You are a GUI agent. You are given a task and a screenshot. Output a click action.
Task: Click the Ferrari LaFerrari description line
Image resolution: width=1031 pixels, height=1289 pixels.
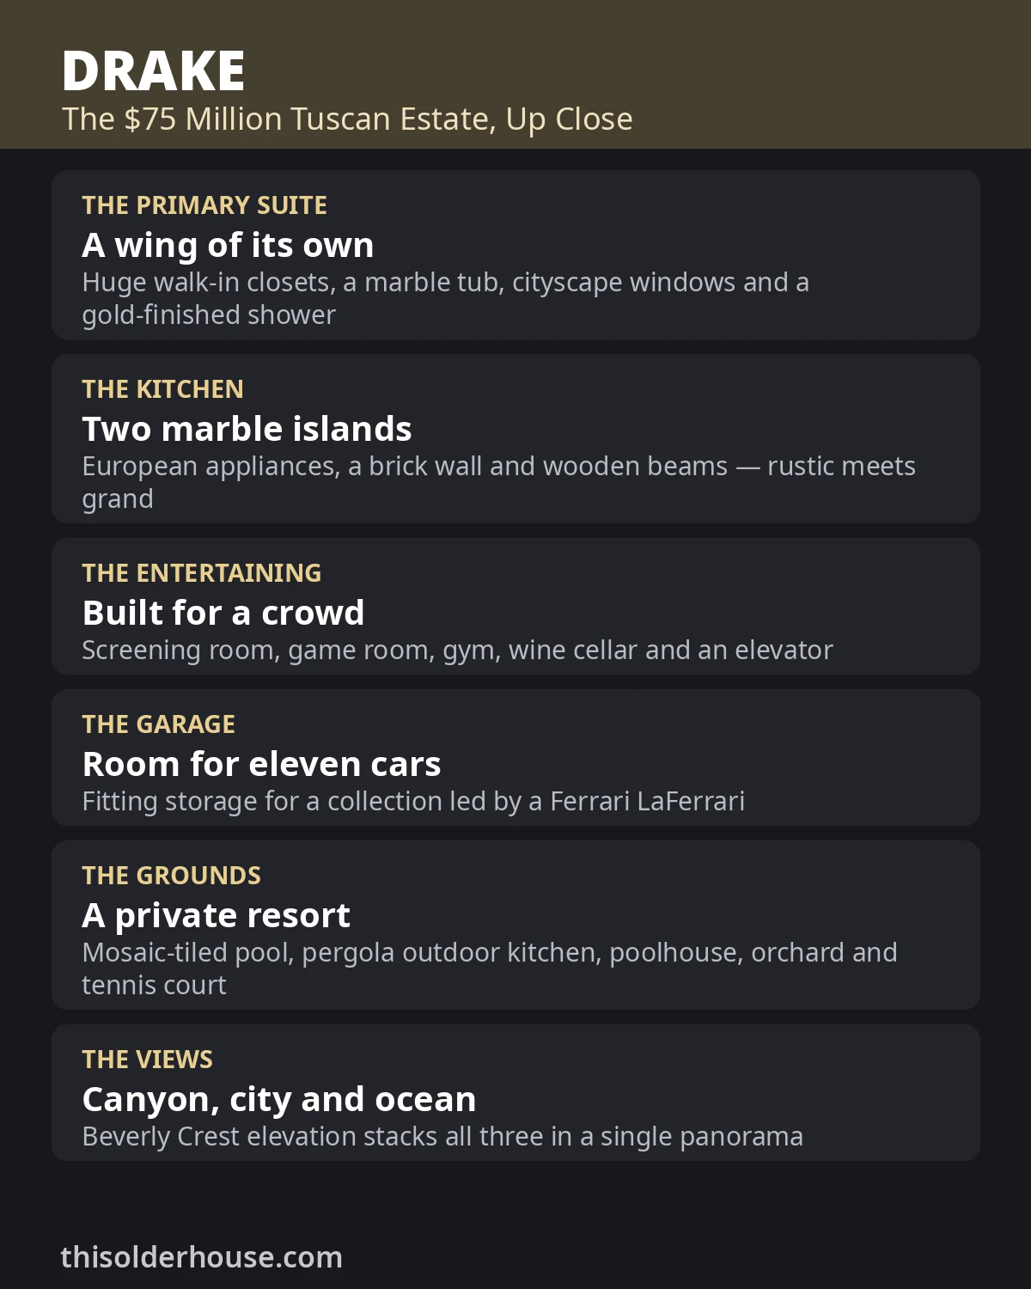tap(413, 802)
